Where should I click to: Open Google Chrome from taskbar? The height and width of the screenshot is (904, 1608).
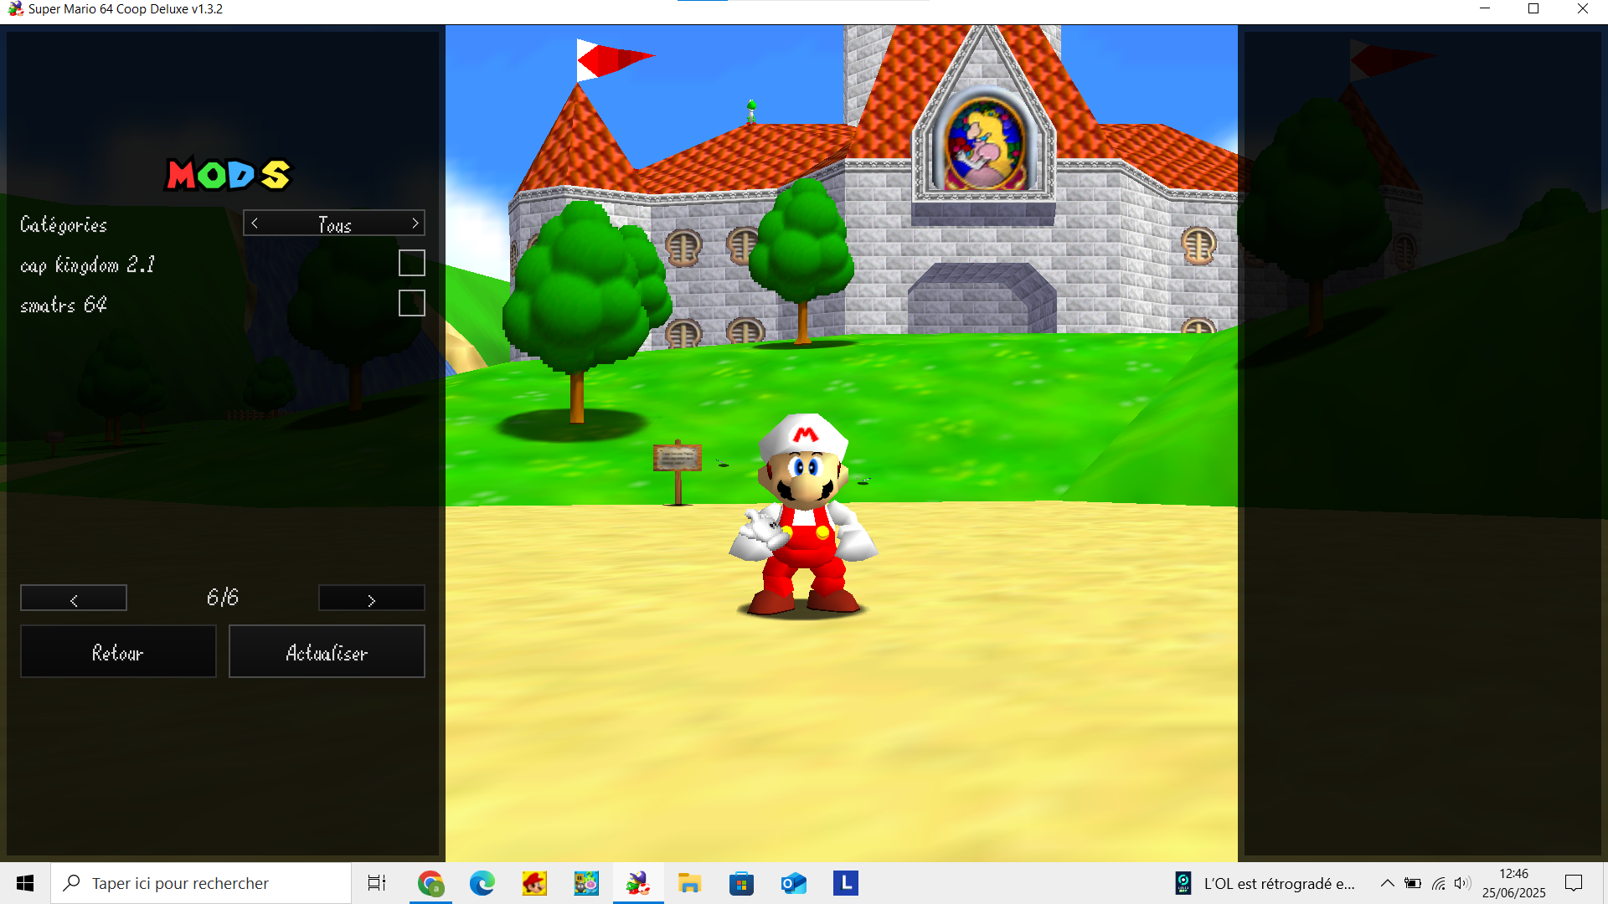point(430,883)
